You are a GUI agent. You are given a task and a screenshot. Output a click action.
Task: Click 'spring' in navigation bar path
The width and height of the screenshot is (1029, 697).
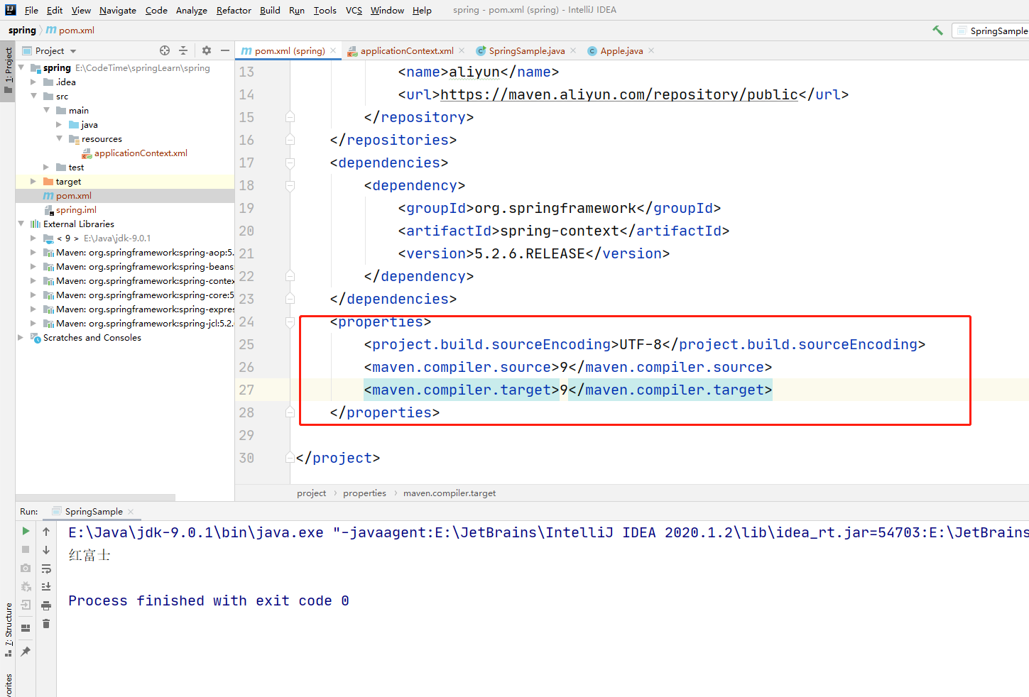coord(22,31)
